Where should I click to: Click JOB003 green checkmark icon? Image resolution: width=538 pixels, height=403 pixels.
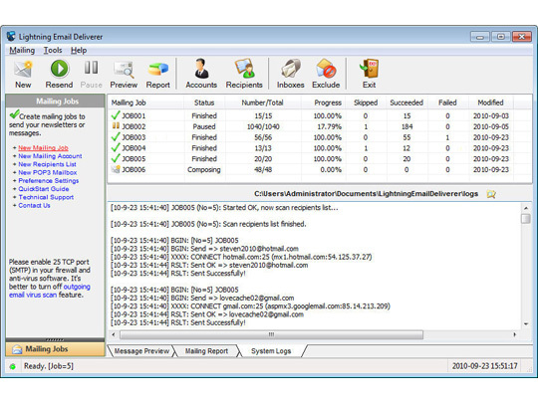(116, 137)
